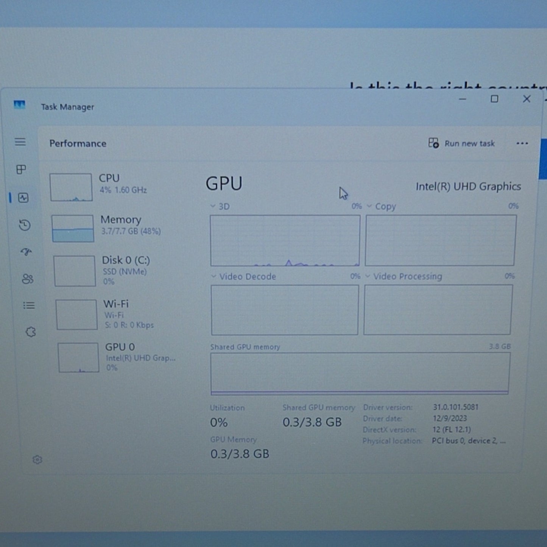Click the Run new task icon
Viewport: 547px width, 547px height.
[x=433, y=143]
